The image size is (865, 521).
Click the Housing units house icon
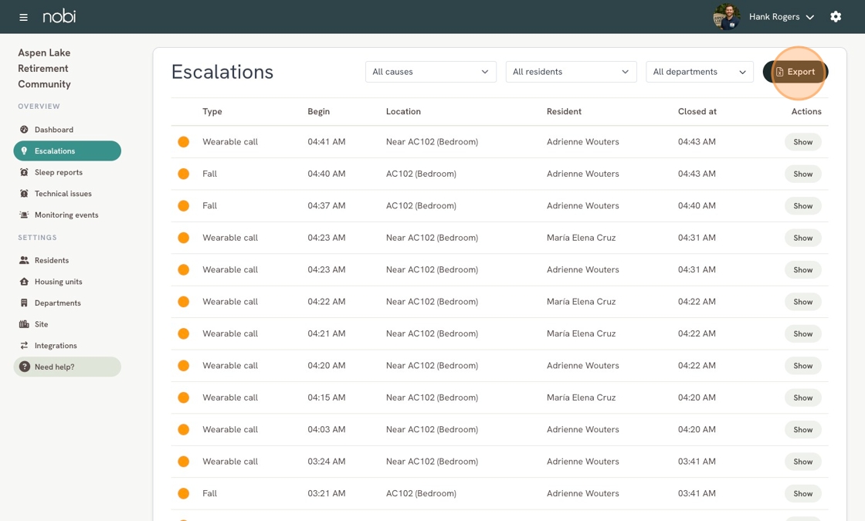[24, 282]
